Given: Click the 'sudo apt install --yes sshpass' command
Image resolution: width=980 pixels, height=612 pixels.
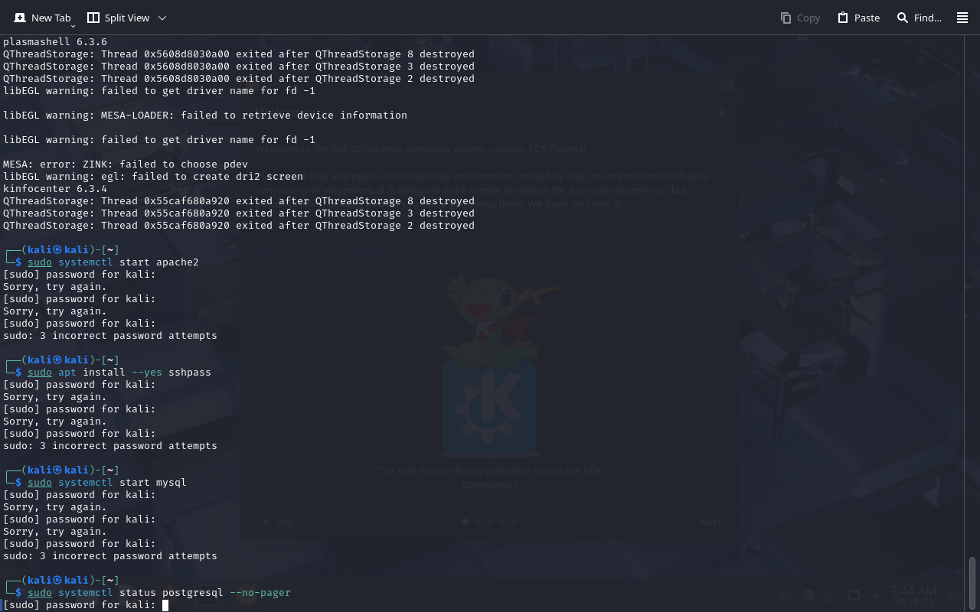Looking at the screenshot, I should (x=119, y=373).
